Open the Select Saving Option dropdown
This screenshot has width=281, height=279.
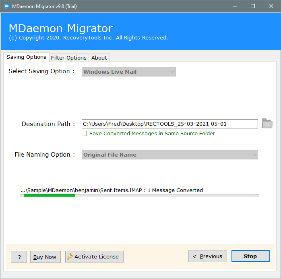coord(129,72)
